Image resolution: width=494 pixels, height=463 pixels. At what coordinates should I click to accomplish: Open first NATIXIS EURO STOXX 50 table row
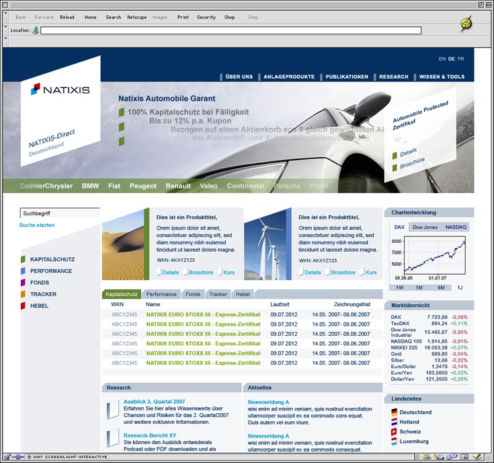coord(242,314)
